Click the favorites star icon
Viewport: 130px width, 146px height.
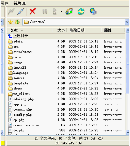click(11, 22)
